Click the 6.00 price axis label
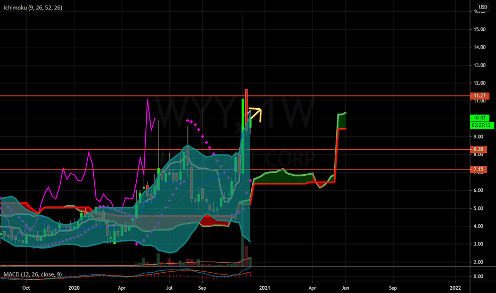 click(478, 190)
